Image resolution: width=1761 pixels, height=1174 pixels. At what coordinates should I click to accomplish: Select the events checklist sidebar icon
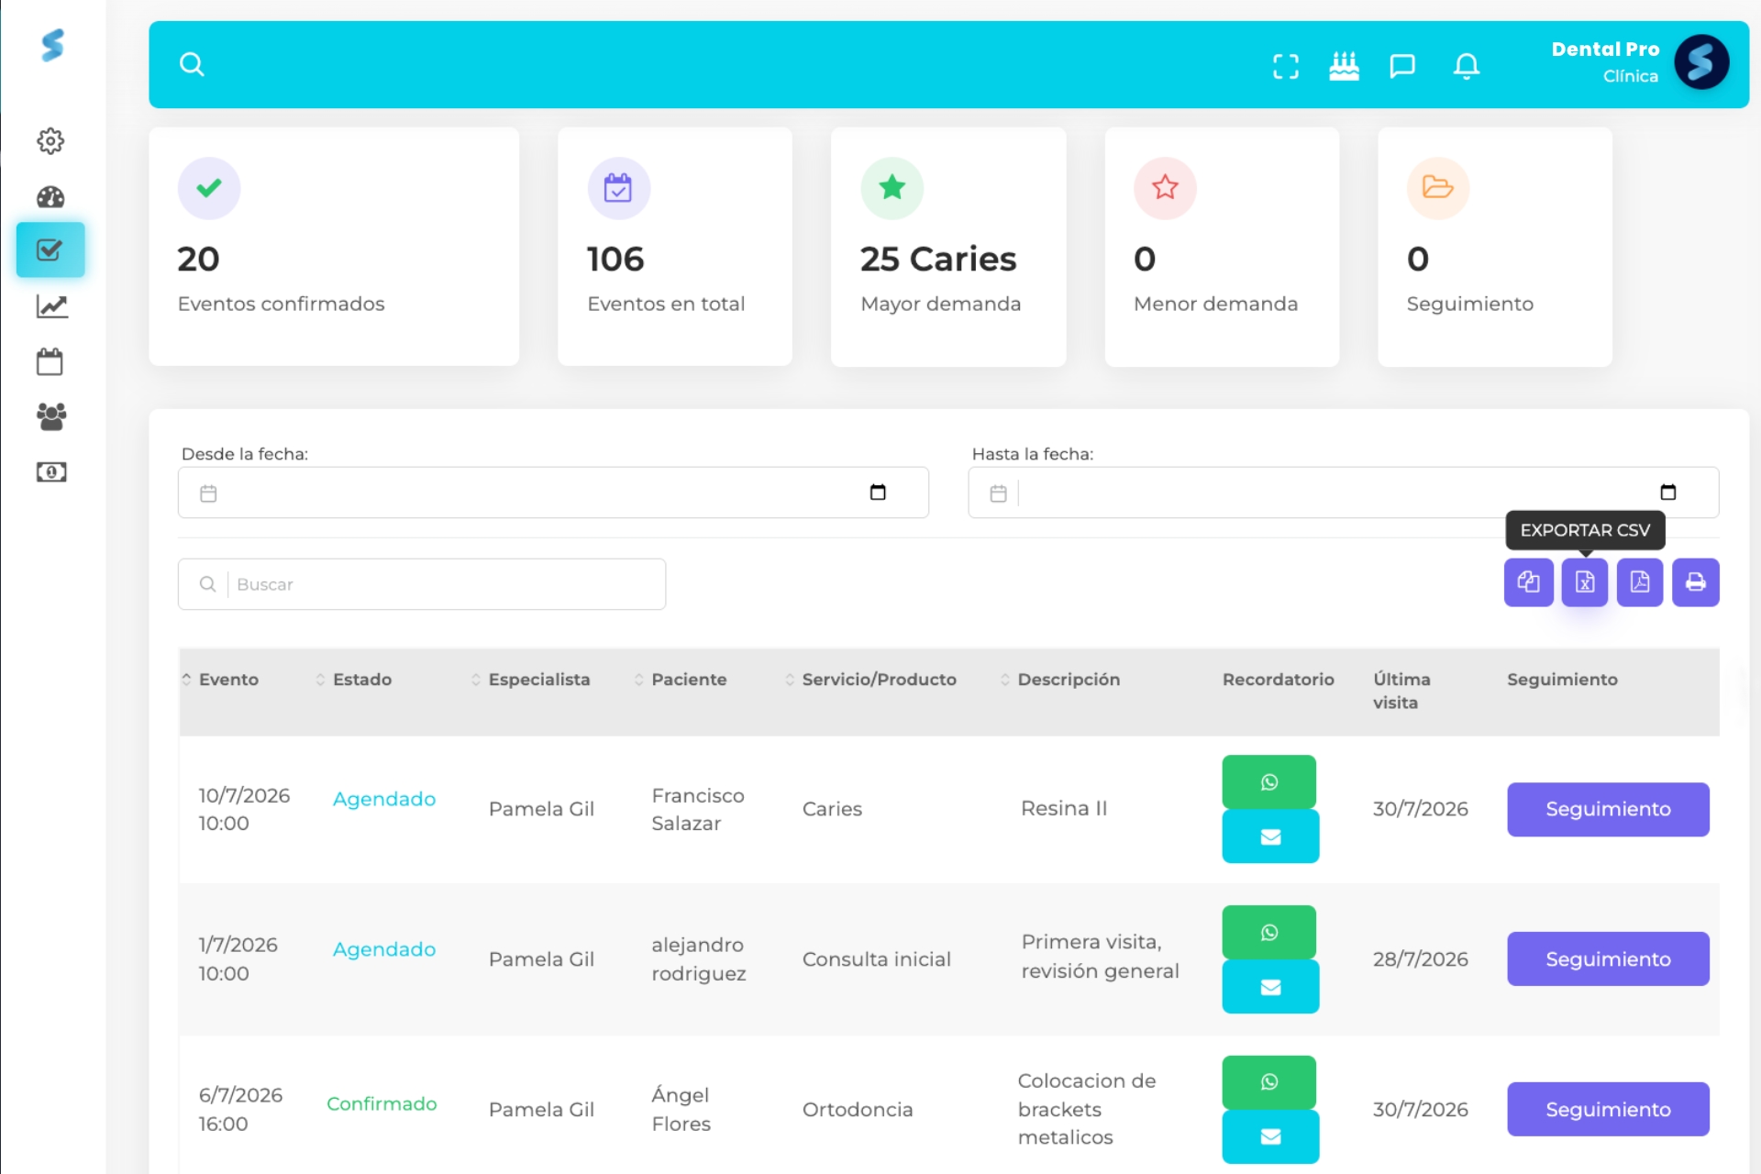click(x=50, y=249)
